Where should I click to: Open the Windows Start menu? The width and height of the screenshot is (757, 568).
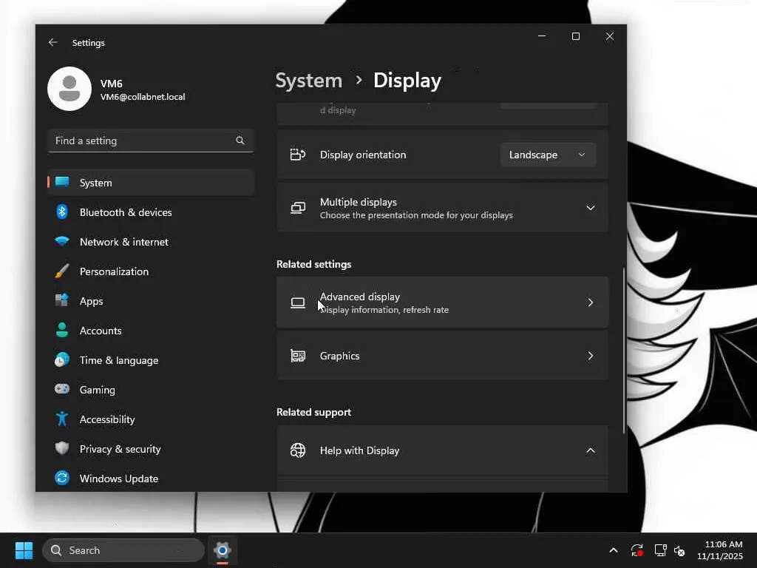24,550
